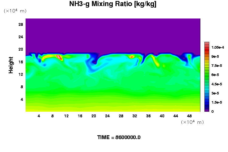Click the purple swatch at the colorbar bottom
The height and width of the screenshot is (152, 228).
[x=206, y=110]
